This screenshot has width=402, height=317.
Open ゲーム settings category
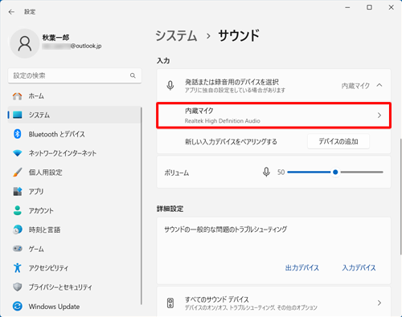pos(74,249)
